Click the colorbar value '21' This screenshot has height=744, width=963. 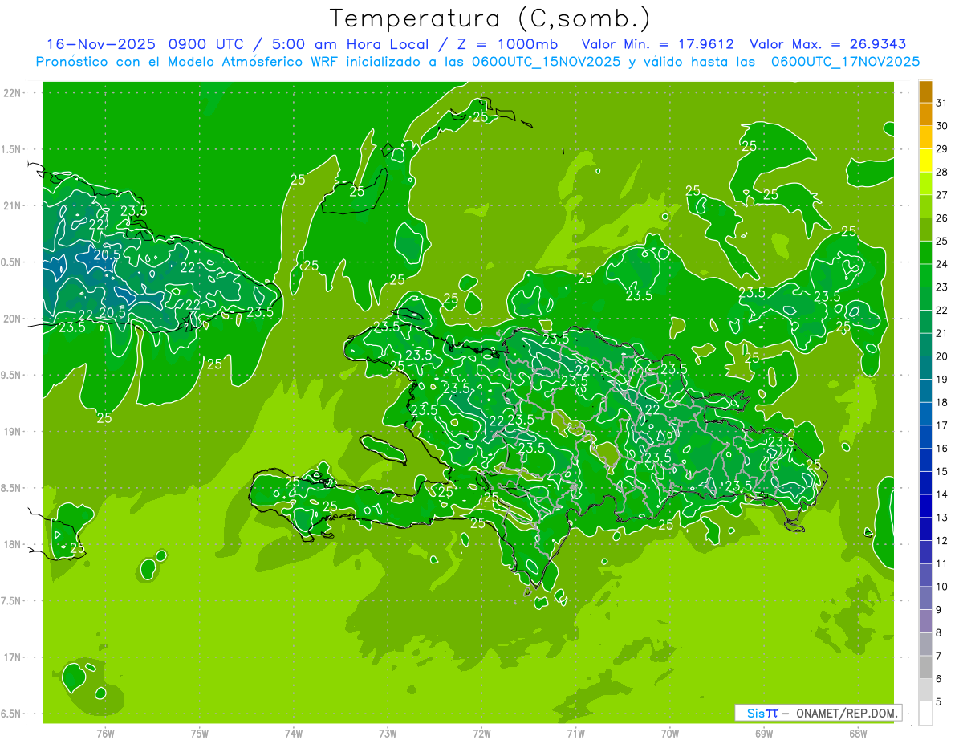click(x=942, y=333)
